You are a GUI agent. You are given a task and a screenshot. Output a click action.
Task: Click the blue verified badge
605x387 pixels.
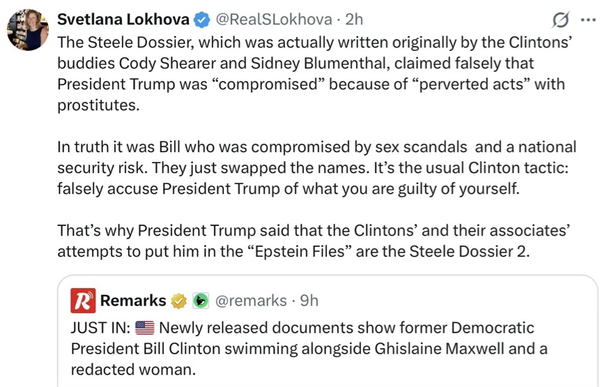point(201,20)
